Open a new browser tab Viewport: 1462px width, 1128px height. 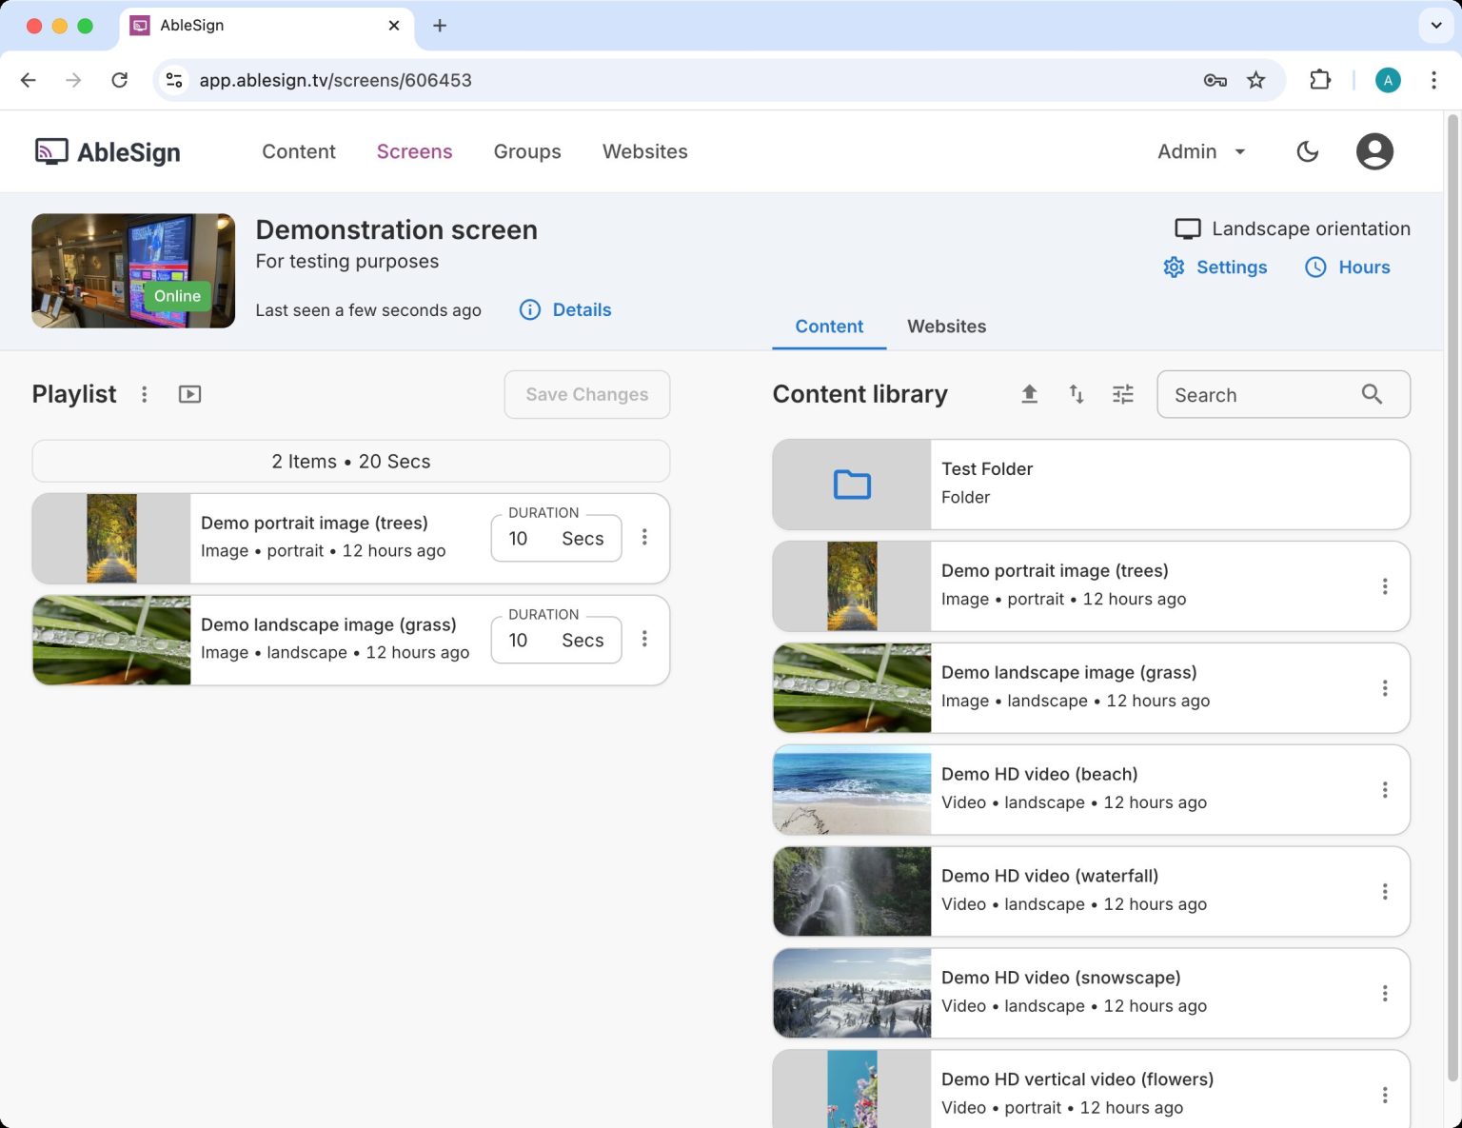coord(440,26)
